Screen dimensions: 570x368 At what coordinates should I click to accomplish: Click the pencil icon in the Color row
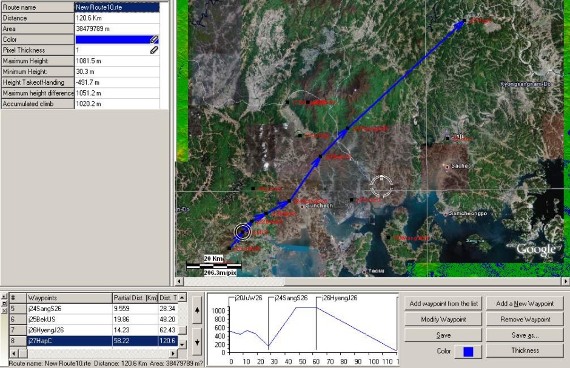click(x=154, y=39)
